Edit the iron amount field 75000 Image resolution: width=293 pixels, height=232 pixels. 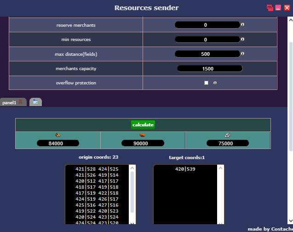(x=228, y=143)
